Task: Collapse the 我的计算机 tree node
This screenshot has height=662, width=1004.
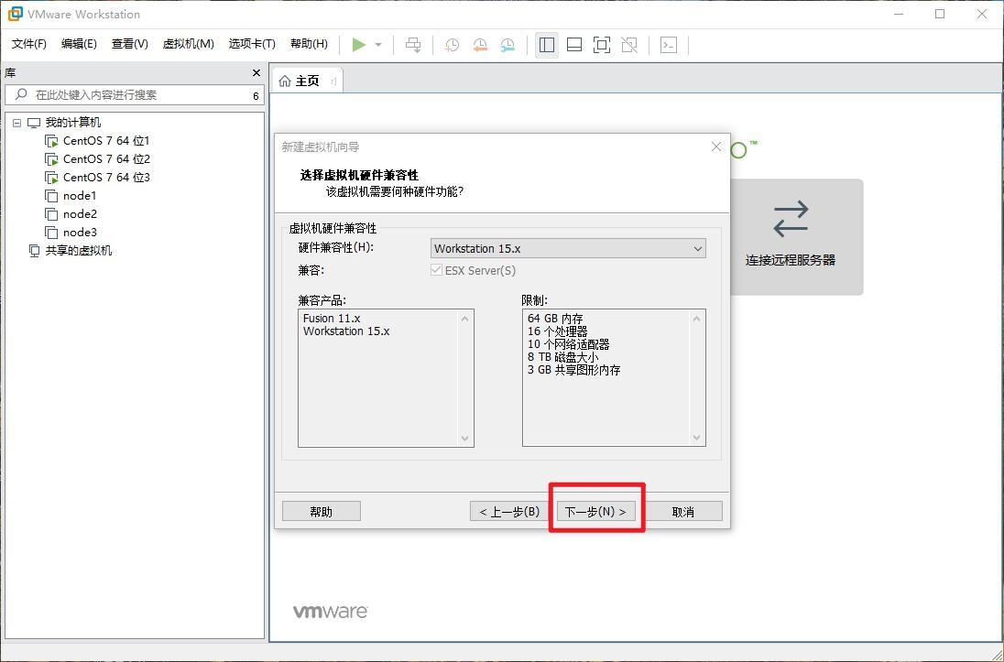Action: click(16, 123)
